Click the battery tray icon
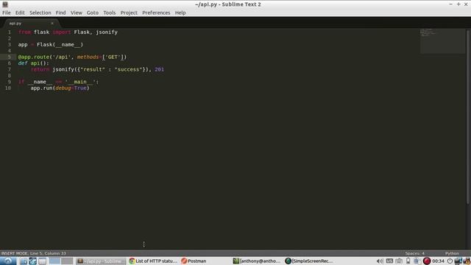The width and height of the screenshot is (471, 265). 408,261
